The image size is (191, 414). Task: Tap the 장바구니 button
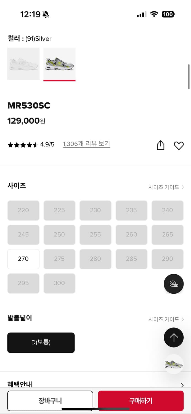pos(50,401)
